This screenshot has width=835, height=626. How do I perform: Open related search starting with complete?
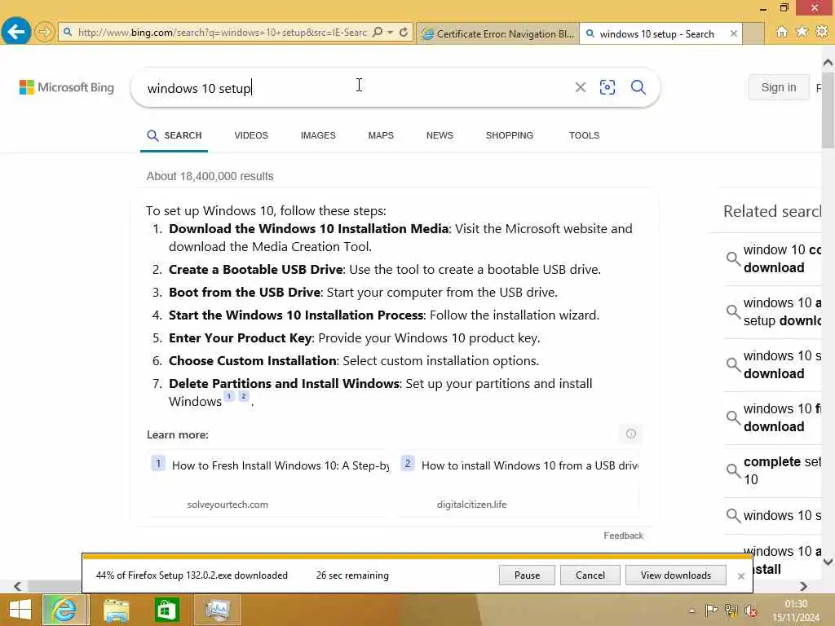[773, 470]
